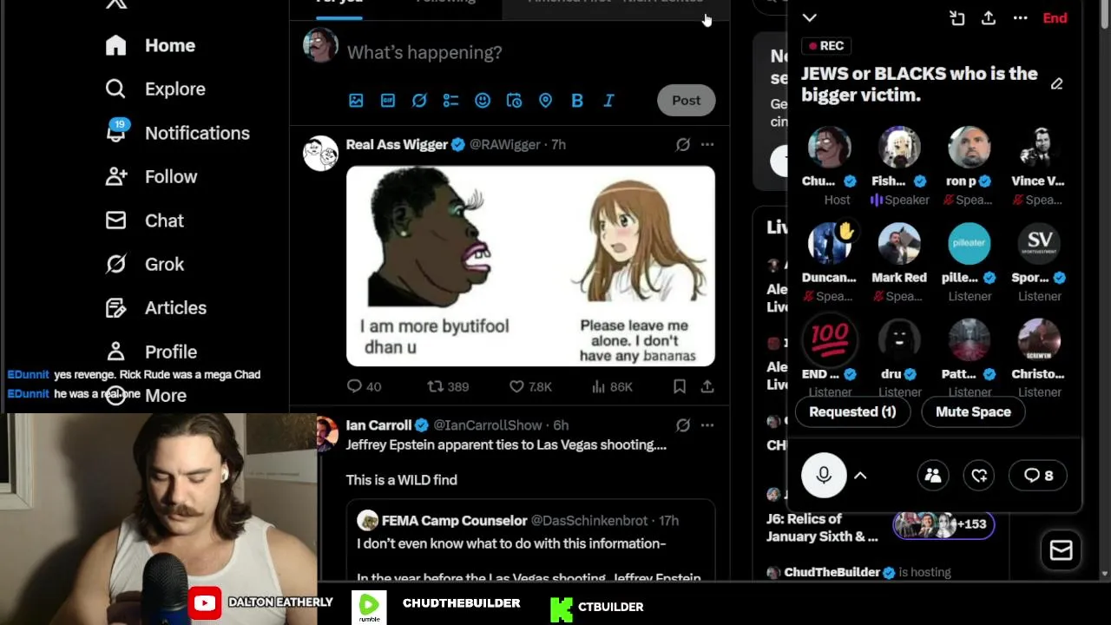
Task: Open Profile in the sidebar
Action: (x=151, y=352)
